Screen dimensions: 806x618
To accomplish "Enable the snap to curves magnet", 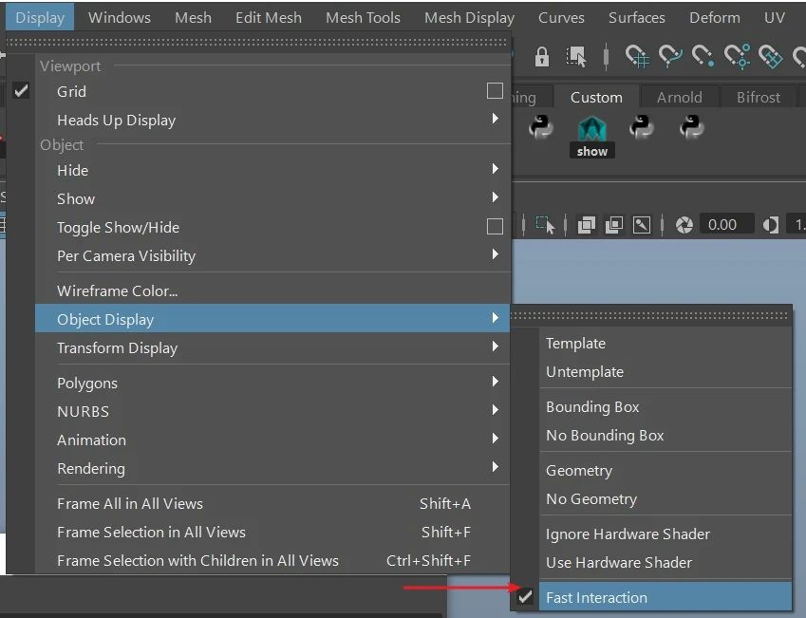I will pyautogui.click(x=670, y=57).
